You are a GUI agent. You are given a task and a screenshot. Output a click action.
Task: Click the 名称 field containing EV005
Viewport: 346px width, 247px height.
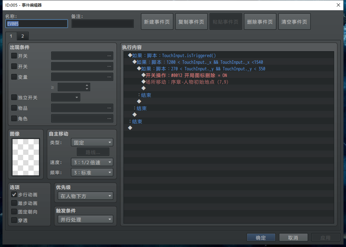click(x=36, y=24)
